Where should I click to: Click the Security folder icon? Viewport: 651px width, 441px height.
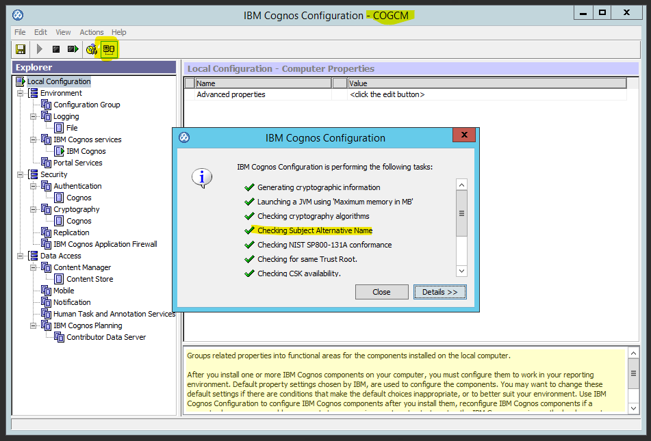[x=33, y=174]
